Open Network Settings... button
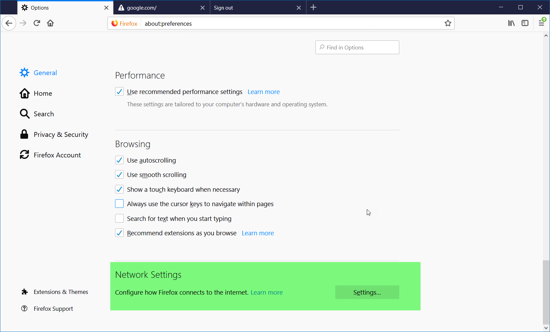 (367, 292)
